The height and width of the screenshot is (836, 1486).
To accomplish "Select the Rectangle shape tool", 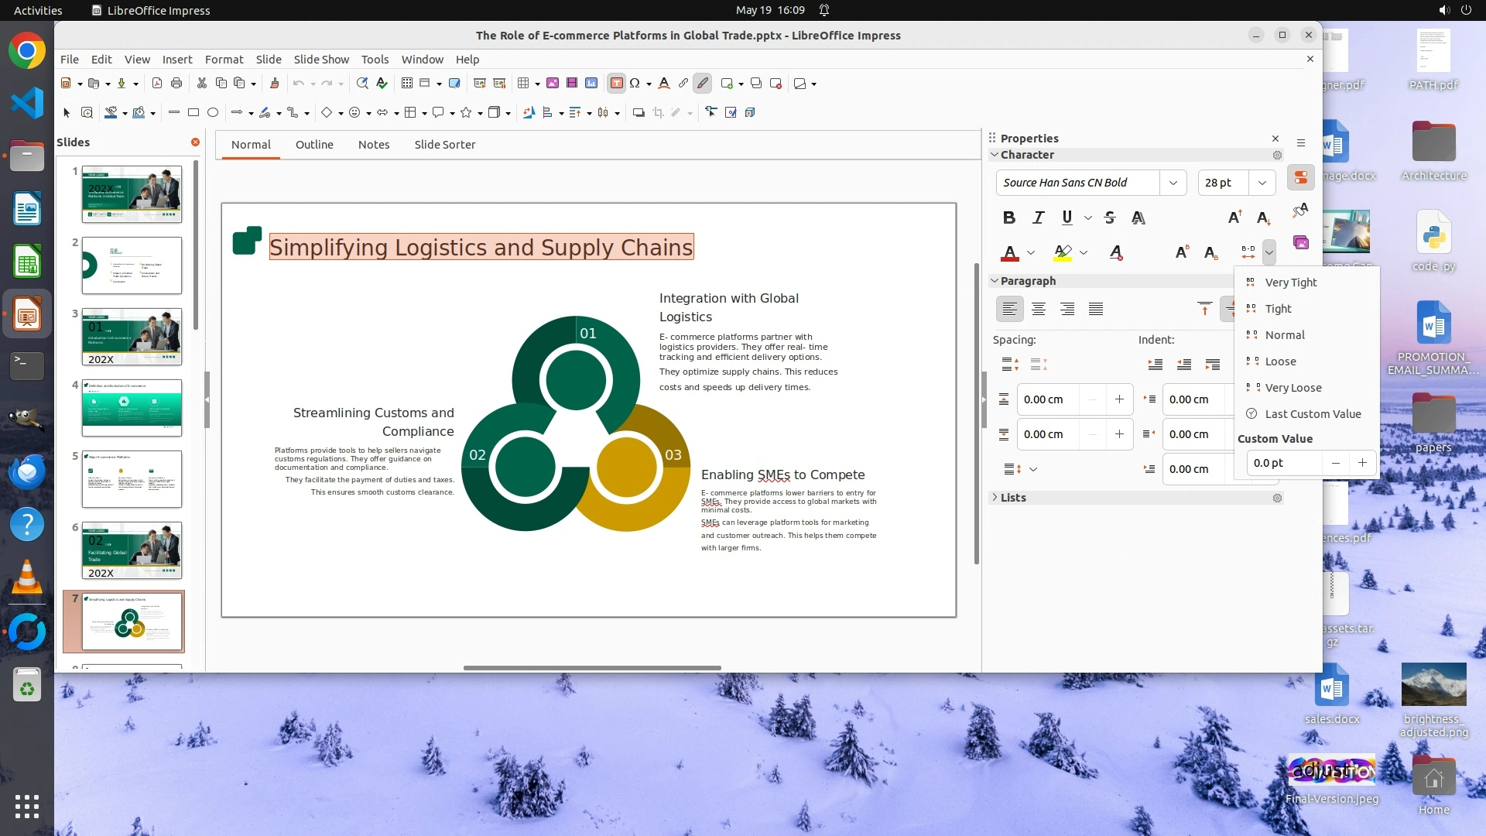I will [193, 113].
